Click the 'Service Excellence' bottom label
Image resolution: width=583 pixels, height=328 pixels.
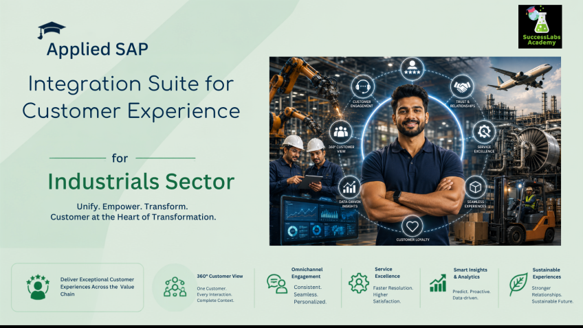pos(387,272)
